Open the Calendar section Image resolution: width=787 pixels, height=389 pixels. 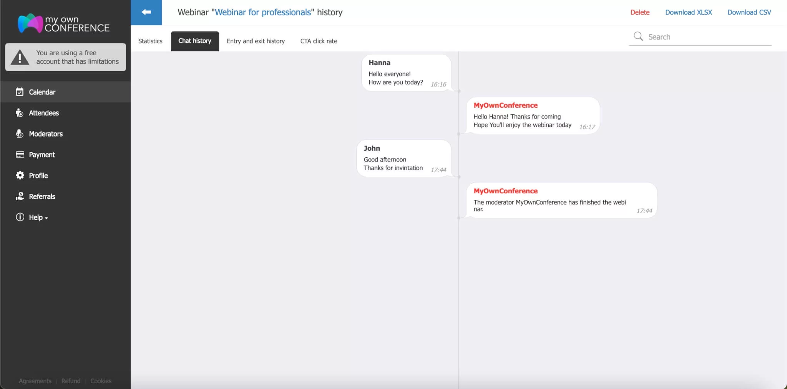(42, 92)
